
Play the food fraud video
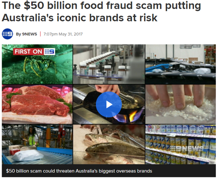[109, 104]
